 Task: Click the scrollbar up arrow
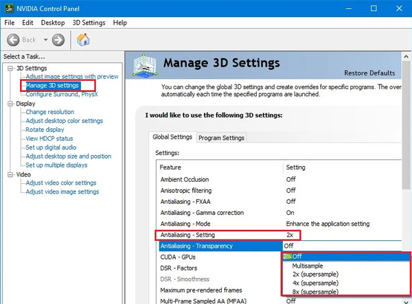pos(407,56)
